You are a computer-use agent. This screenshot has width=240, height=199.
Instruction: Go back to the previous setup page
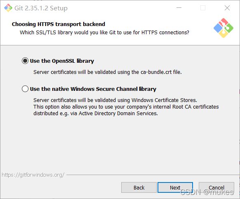tap(139, 187)
